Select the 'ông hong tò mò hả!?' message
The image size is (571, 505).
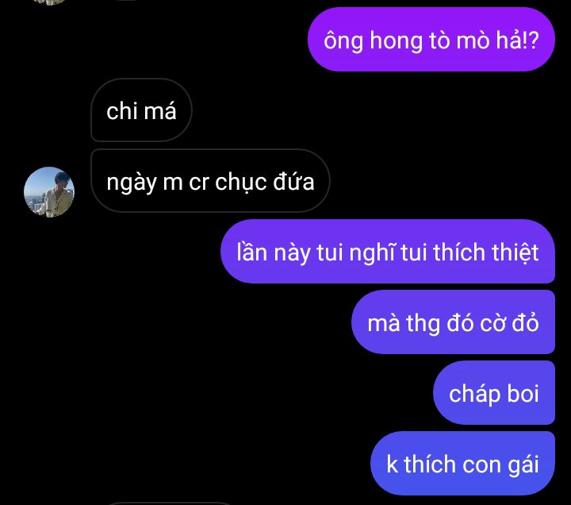431,40
